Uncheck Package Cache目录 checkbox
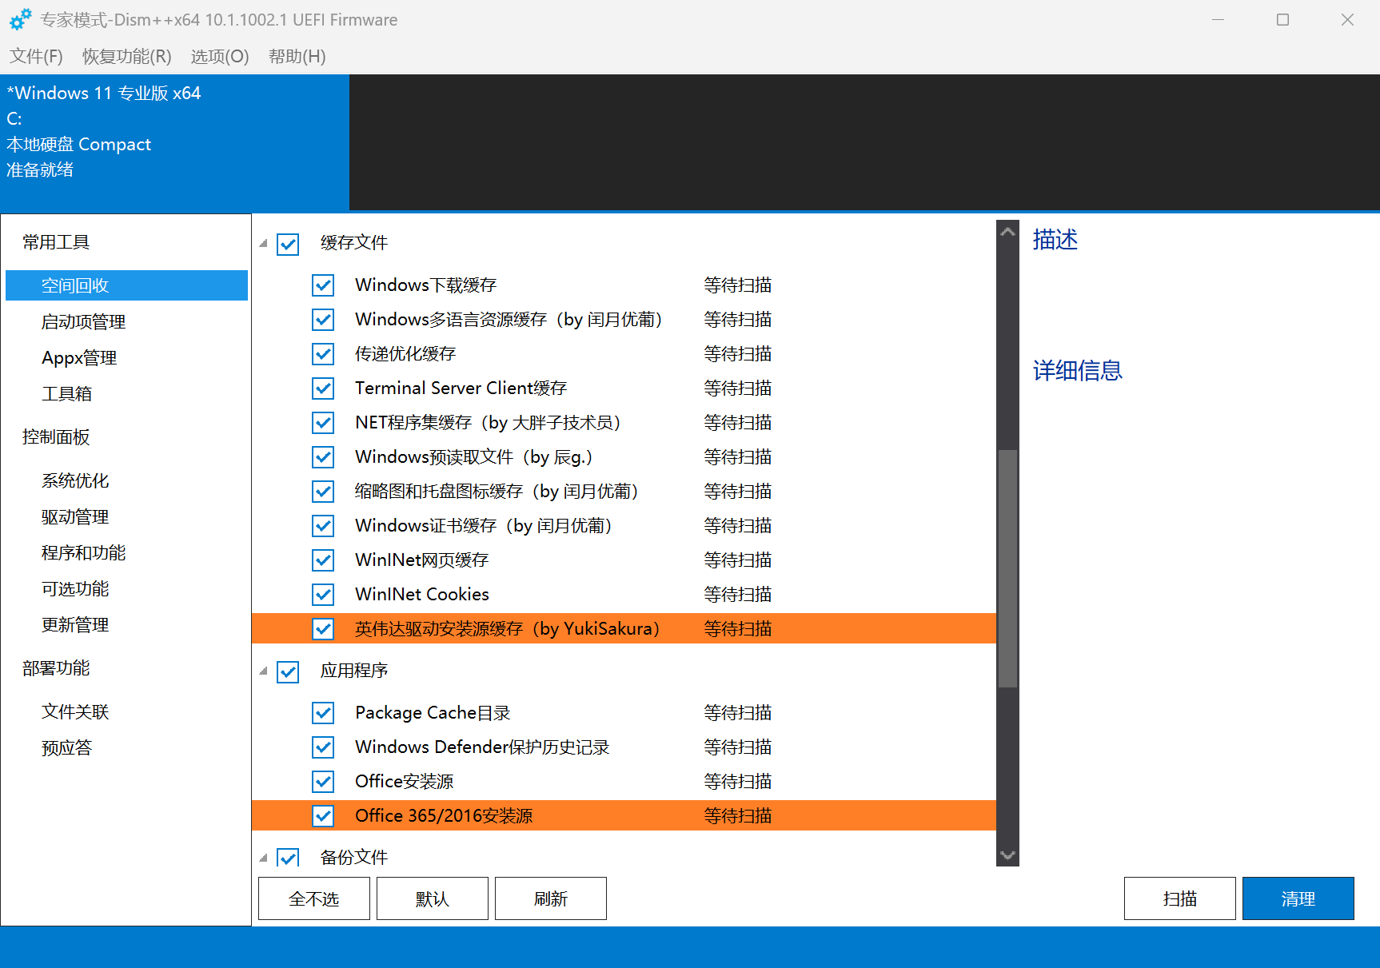Screen dimensions: 1380x968 323,713
